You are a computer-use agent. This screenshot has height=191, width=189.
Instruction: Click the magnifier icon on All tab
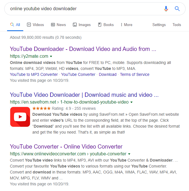12,25
